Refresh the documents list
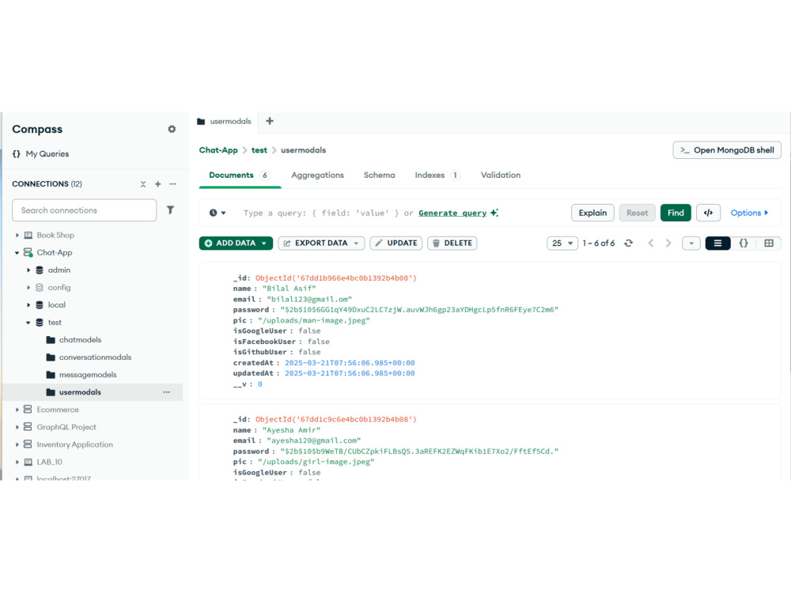 tap(629, 243)
